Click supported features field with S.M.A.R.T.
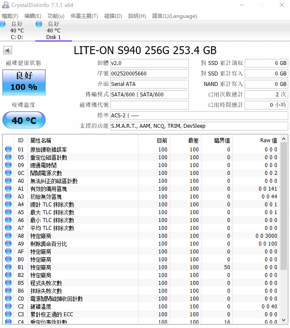The width and height of the screenshot is (290, 328). (199, 126)
